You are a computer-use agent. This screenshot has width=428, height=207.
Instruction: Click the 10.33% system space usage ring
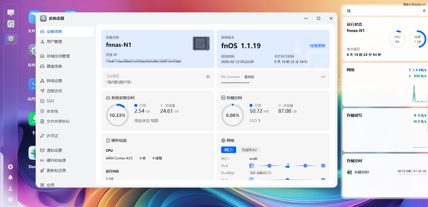(117, 115)
